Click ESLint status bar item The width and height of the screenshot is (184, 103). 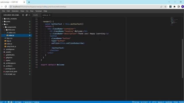tap(176, 102)
